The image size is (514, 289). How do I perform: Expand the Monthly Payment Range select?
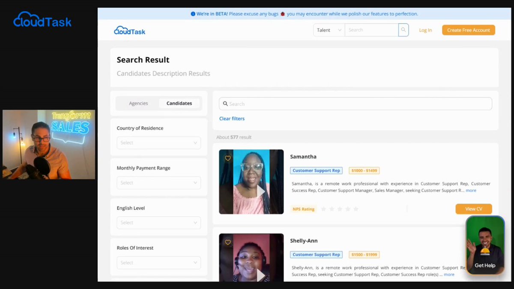(x=158, y=182)
